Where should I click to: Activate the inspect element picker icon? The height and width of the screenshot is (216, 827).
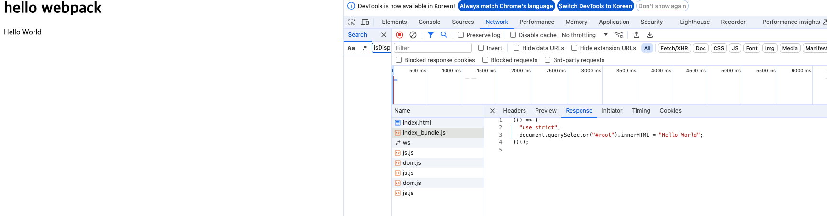tap(351, 22)
